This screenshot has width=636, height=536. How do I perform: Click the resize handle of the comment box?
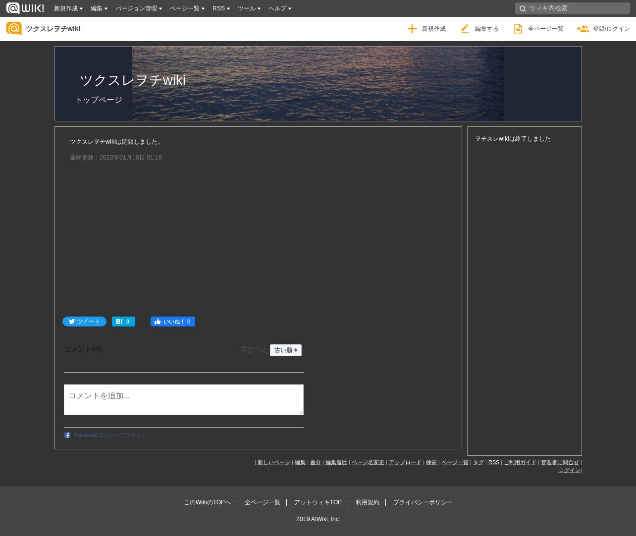coord(300,412)
